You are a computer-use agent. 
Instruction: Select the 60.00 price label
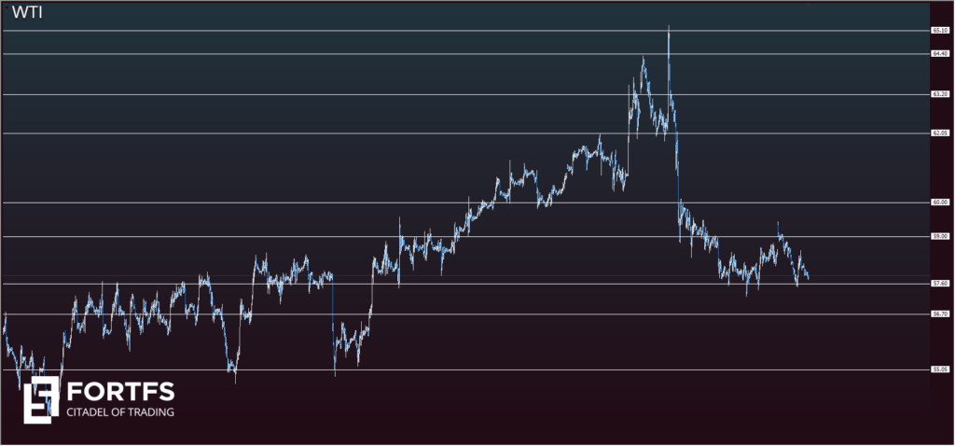[x=940, y=202]
